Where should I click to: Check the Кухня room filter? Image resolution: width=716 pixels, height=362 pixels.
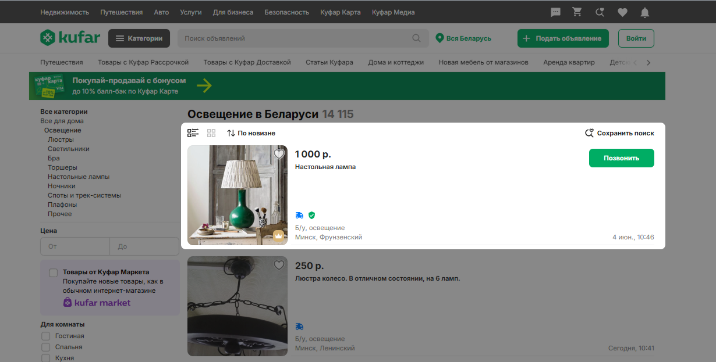(45, 358)
